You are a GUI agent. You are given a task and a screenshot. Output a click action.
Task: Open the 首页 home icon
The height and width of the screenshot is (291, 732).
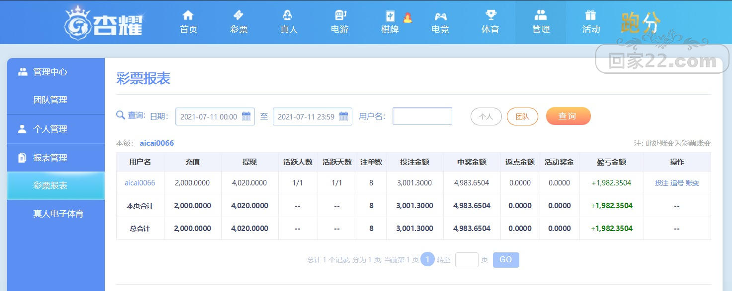(188, 15)
